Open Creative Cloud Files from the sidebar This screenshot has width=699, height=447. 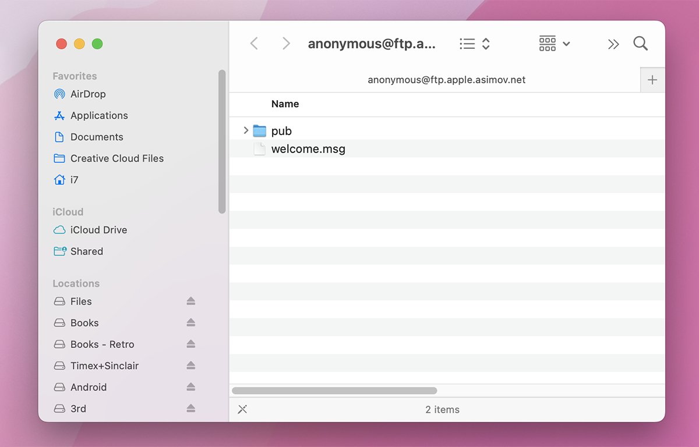116,158
